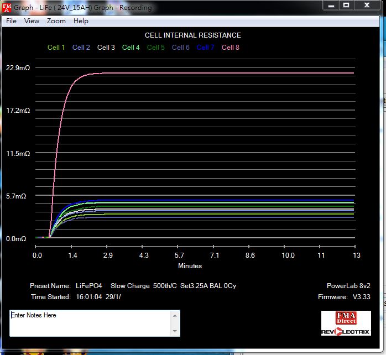Viewport: 386px width, 355px height.
Task: Maximize the Graph window
Action: (346, 5)
